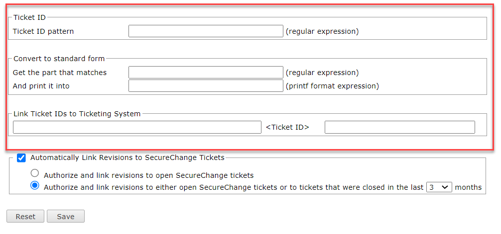Click the '(printf format expression)' hint text
Image resolution: width=501 pixels, height=234 pixels.
(332, 86)
